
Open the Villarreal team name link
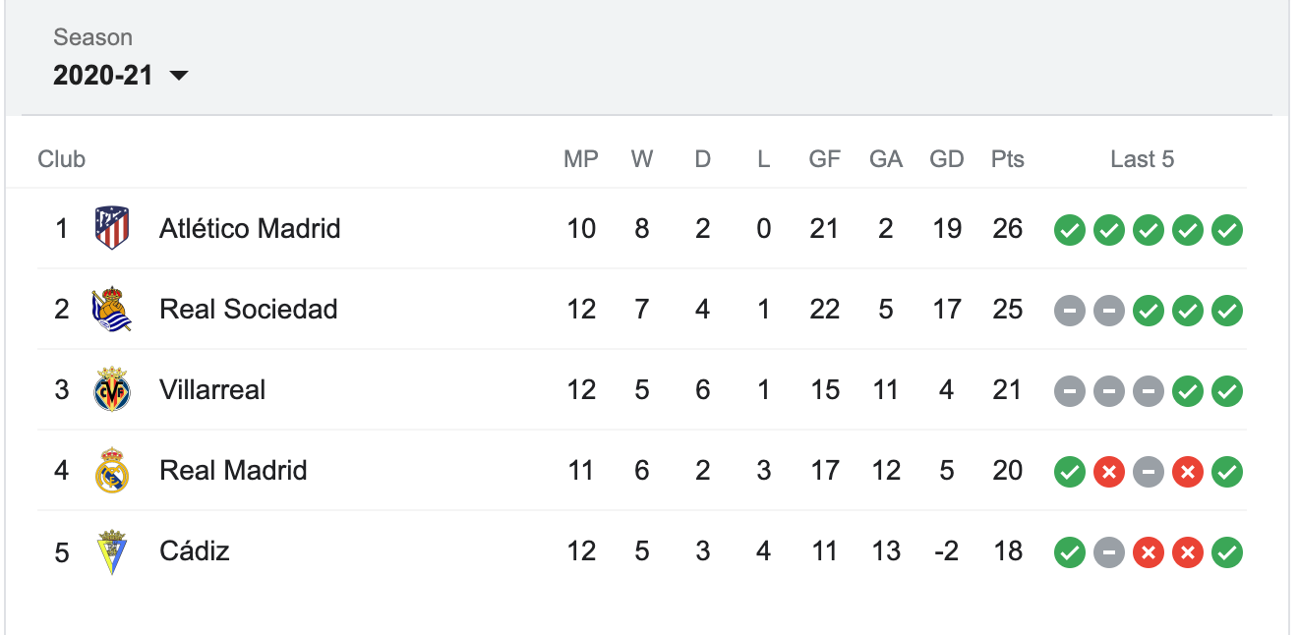pyautogui.click(x=212, y=390)
